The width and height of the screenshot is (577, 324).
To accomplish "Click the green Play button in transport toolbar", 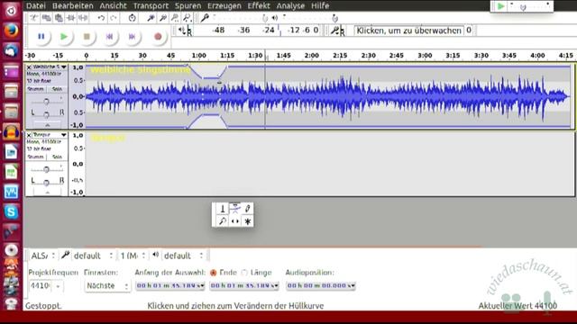I will (x=64, y=37).
